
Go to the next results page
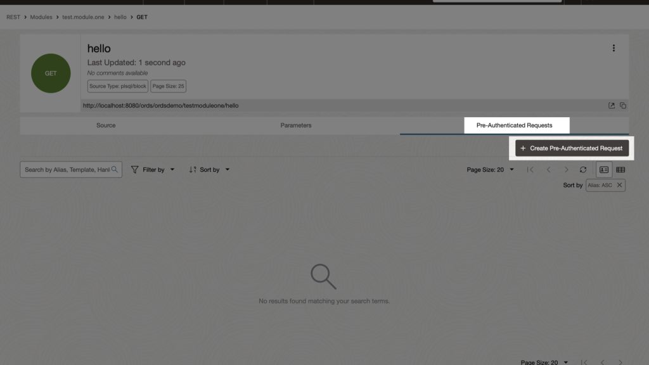(566, 170)
